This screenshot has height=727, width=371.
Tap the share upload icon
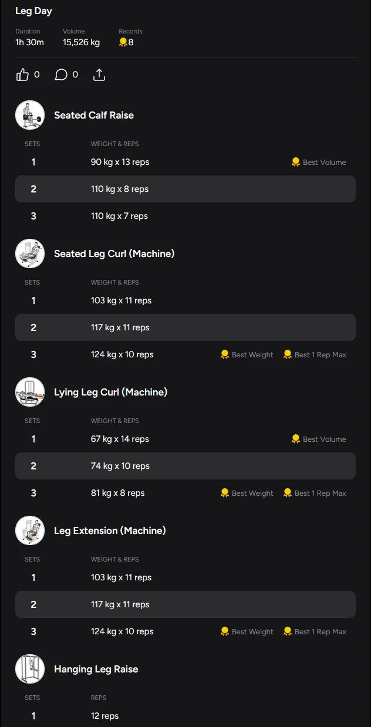tap(99, 75)
